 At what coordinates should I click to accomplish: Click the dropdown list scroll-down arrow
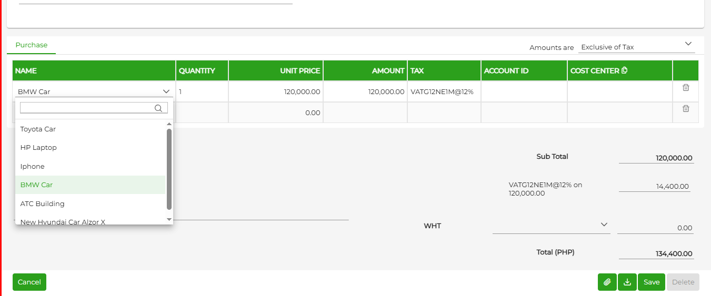[x=169, y=219]
